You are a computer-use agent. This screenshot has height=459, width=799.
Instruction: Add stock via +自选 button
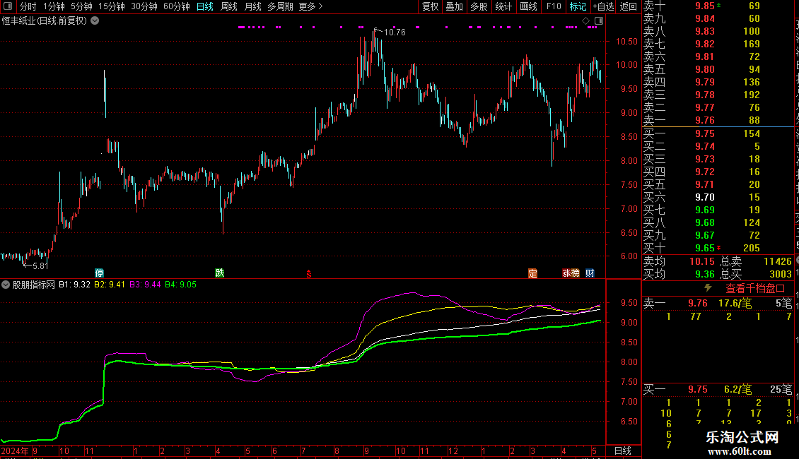pos(604,6)
